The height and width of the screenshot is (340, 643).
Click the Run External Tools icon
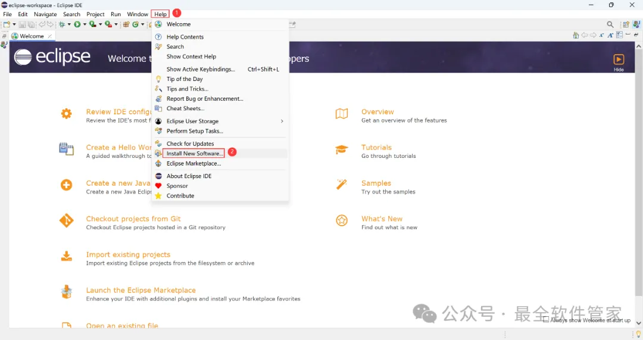pos(108,24)
